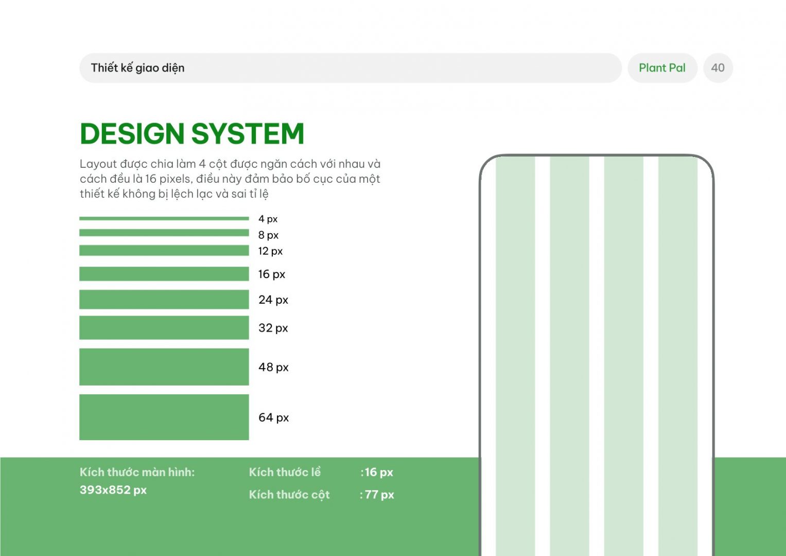Click the 'Plant Pal' badge
This screenshot has height=556, width=786.
pyautogui.click(x=662, y=68)
